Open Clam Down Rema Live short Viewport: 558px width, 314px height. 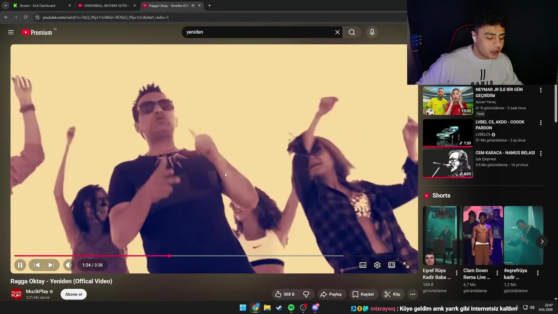click(x=483, y=235)
